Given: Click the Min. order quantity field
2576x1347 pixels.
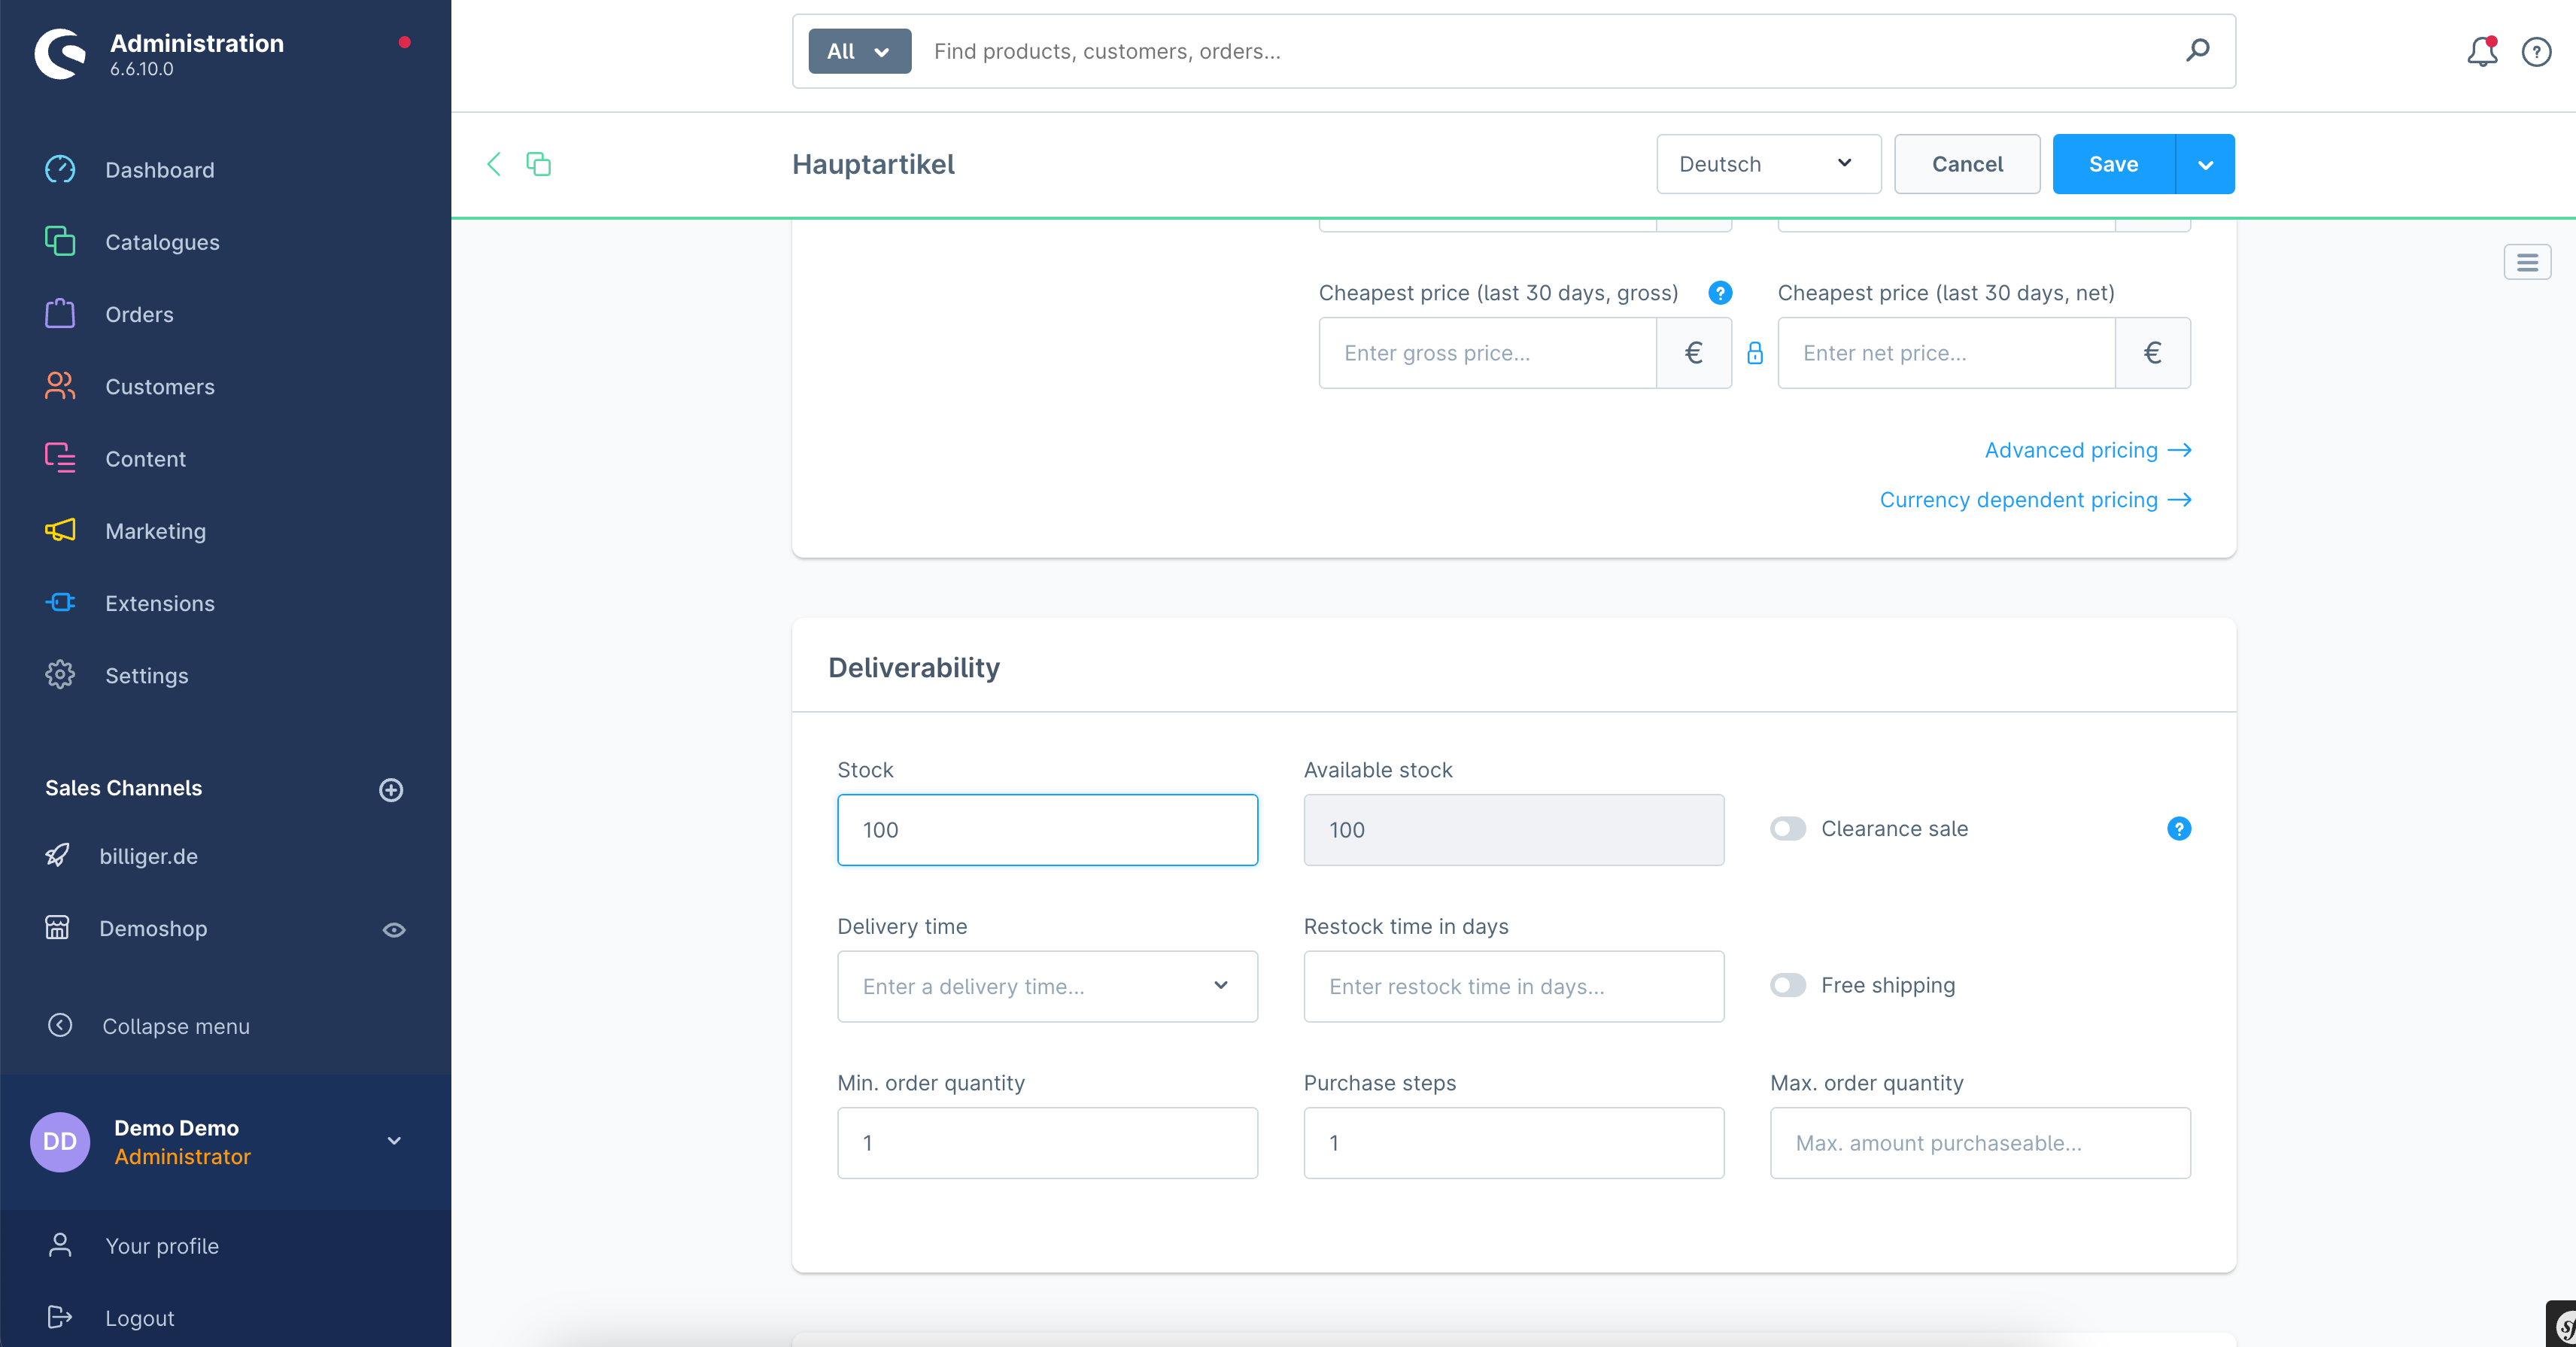Looking at the screenshot, I should pos(1047,1143).
